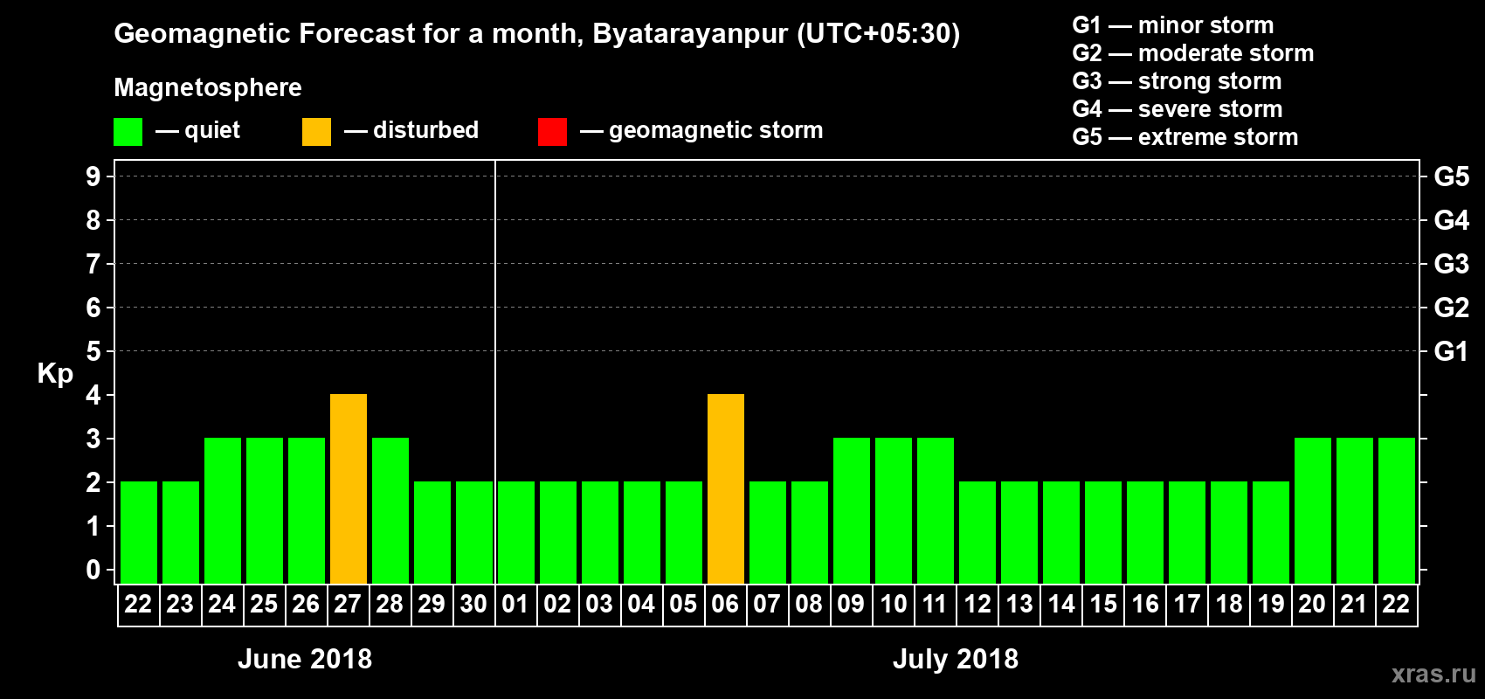Viewport: 1485px width, 699px height.
Task: Click the green quiet legend swatch
Action: (128, 132)
